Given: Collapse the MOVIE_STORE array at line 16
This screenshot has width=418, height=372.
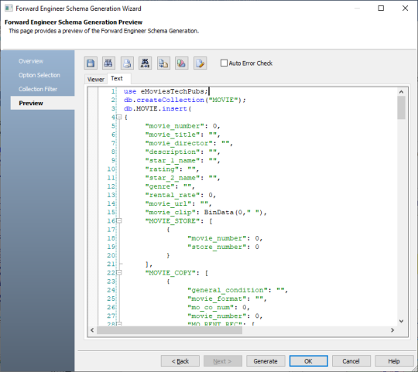Looking at the screenshot, I should coord(119,220).
